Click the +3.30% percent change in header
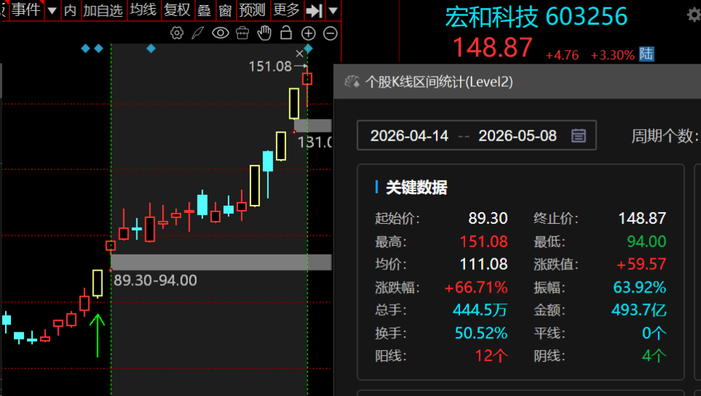 pyautogui.click(x=613, y=55)
